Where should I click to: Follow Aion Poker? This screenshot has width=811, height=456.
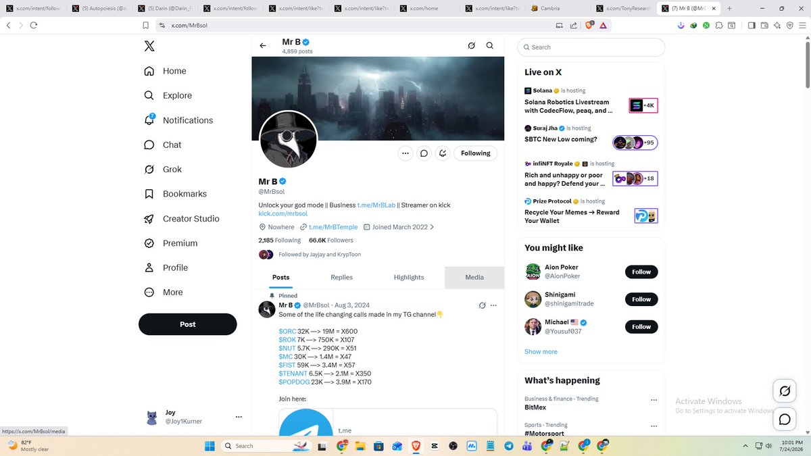pyautogui.click(x=641, y=272)
